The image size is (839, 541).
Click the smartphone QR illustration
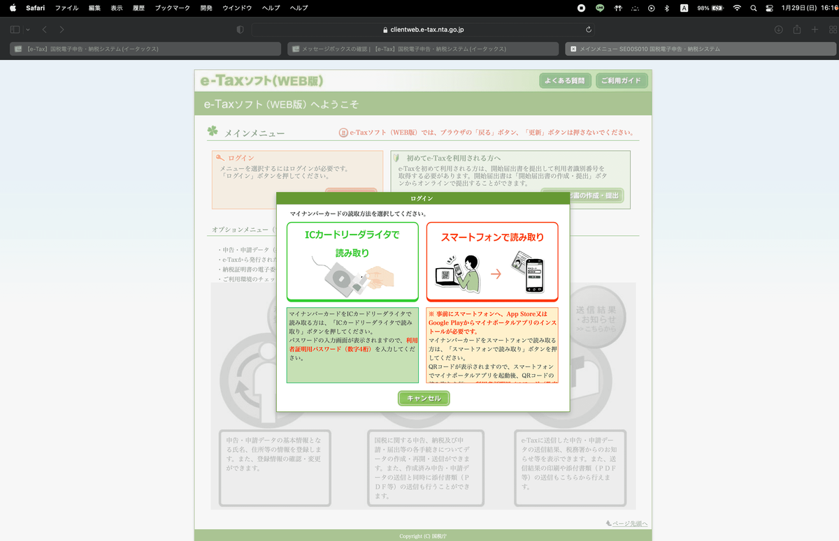[x=492, y=274]
